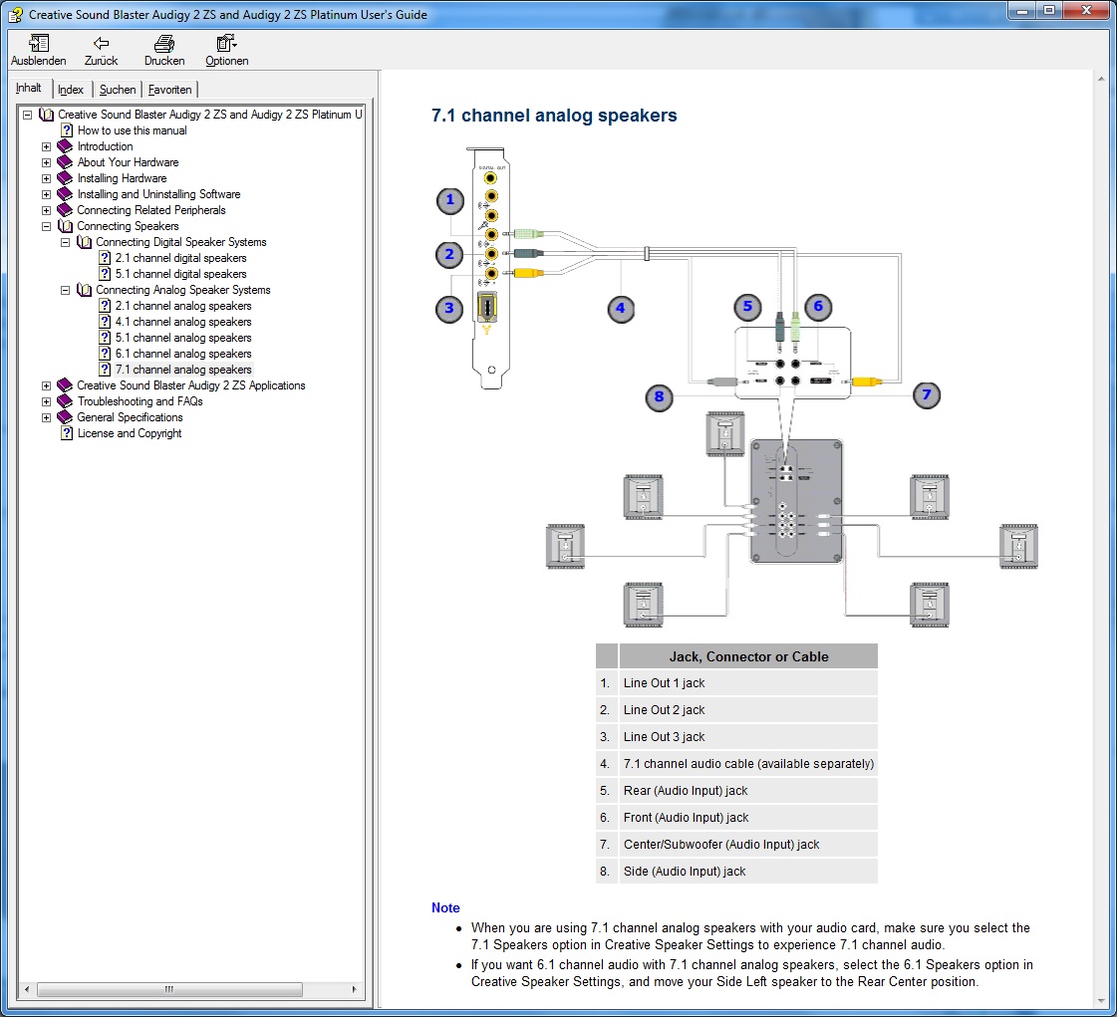This screenshot has width=1117, height=1017.
Task: Click the page icon beside 5.1 channel digital speakers
Action: coord(105,274)
